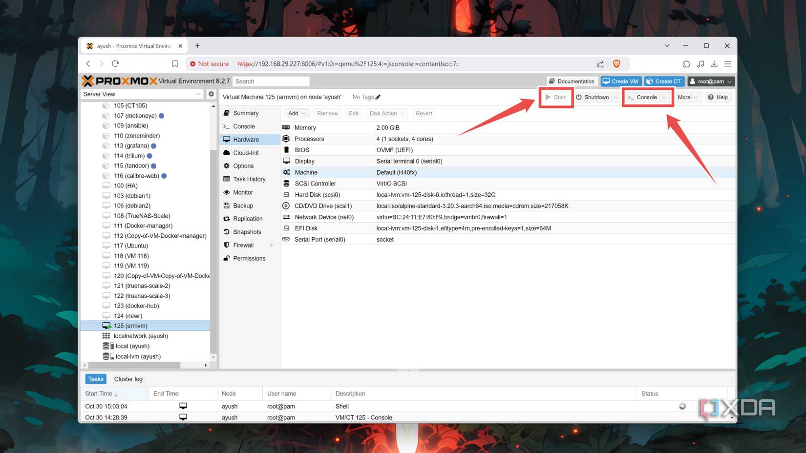The image size is (806, 453).
Task: Click the Proxmox logo
Action: click(120, 81)
